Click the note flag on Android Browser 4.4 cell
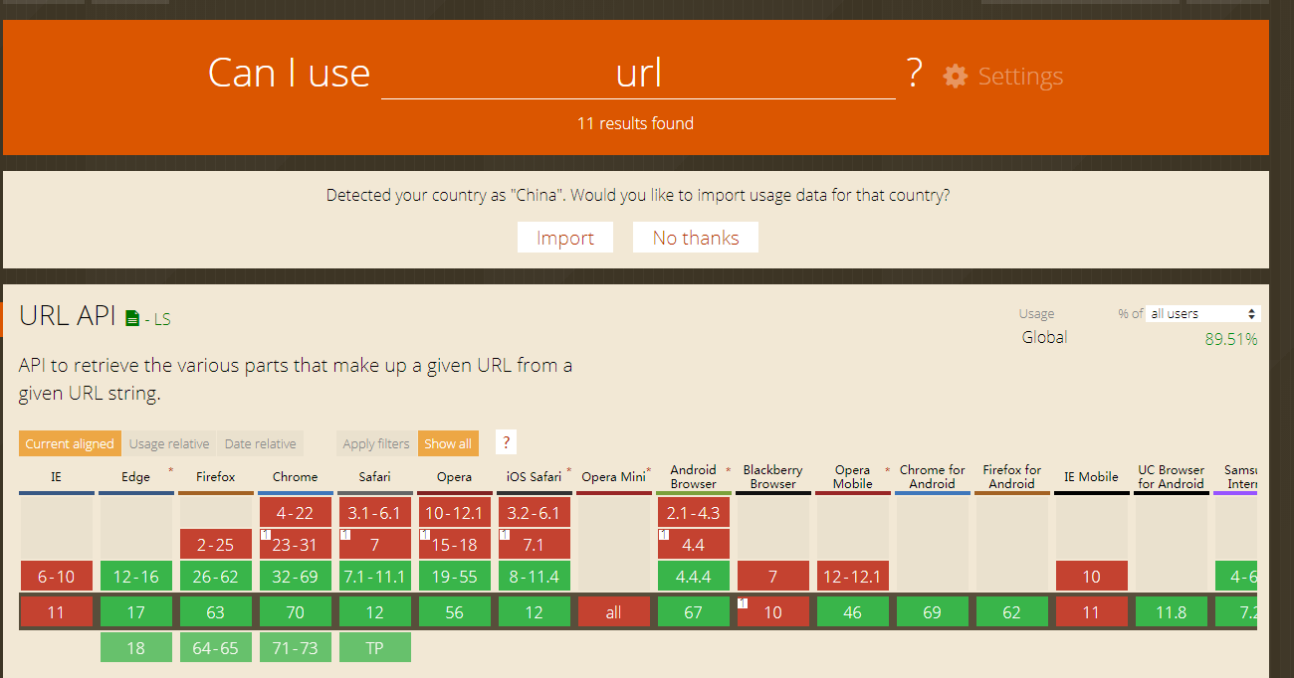1294x678 pixels. 664,535
